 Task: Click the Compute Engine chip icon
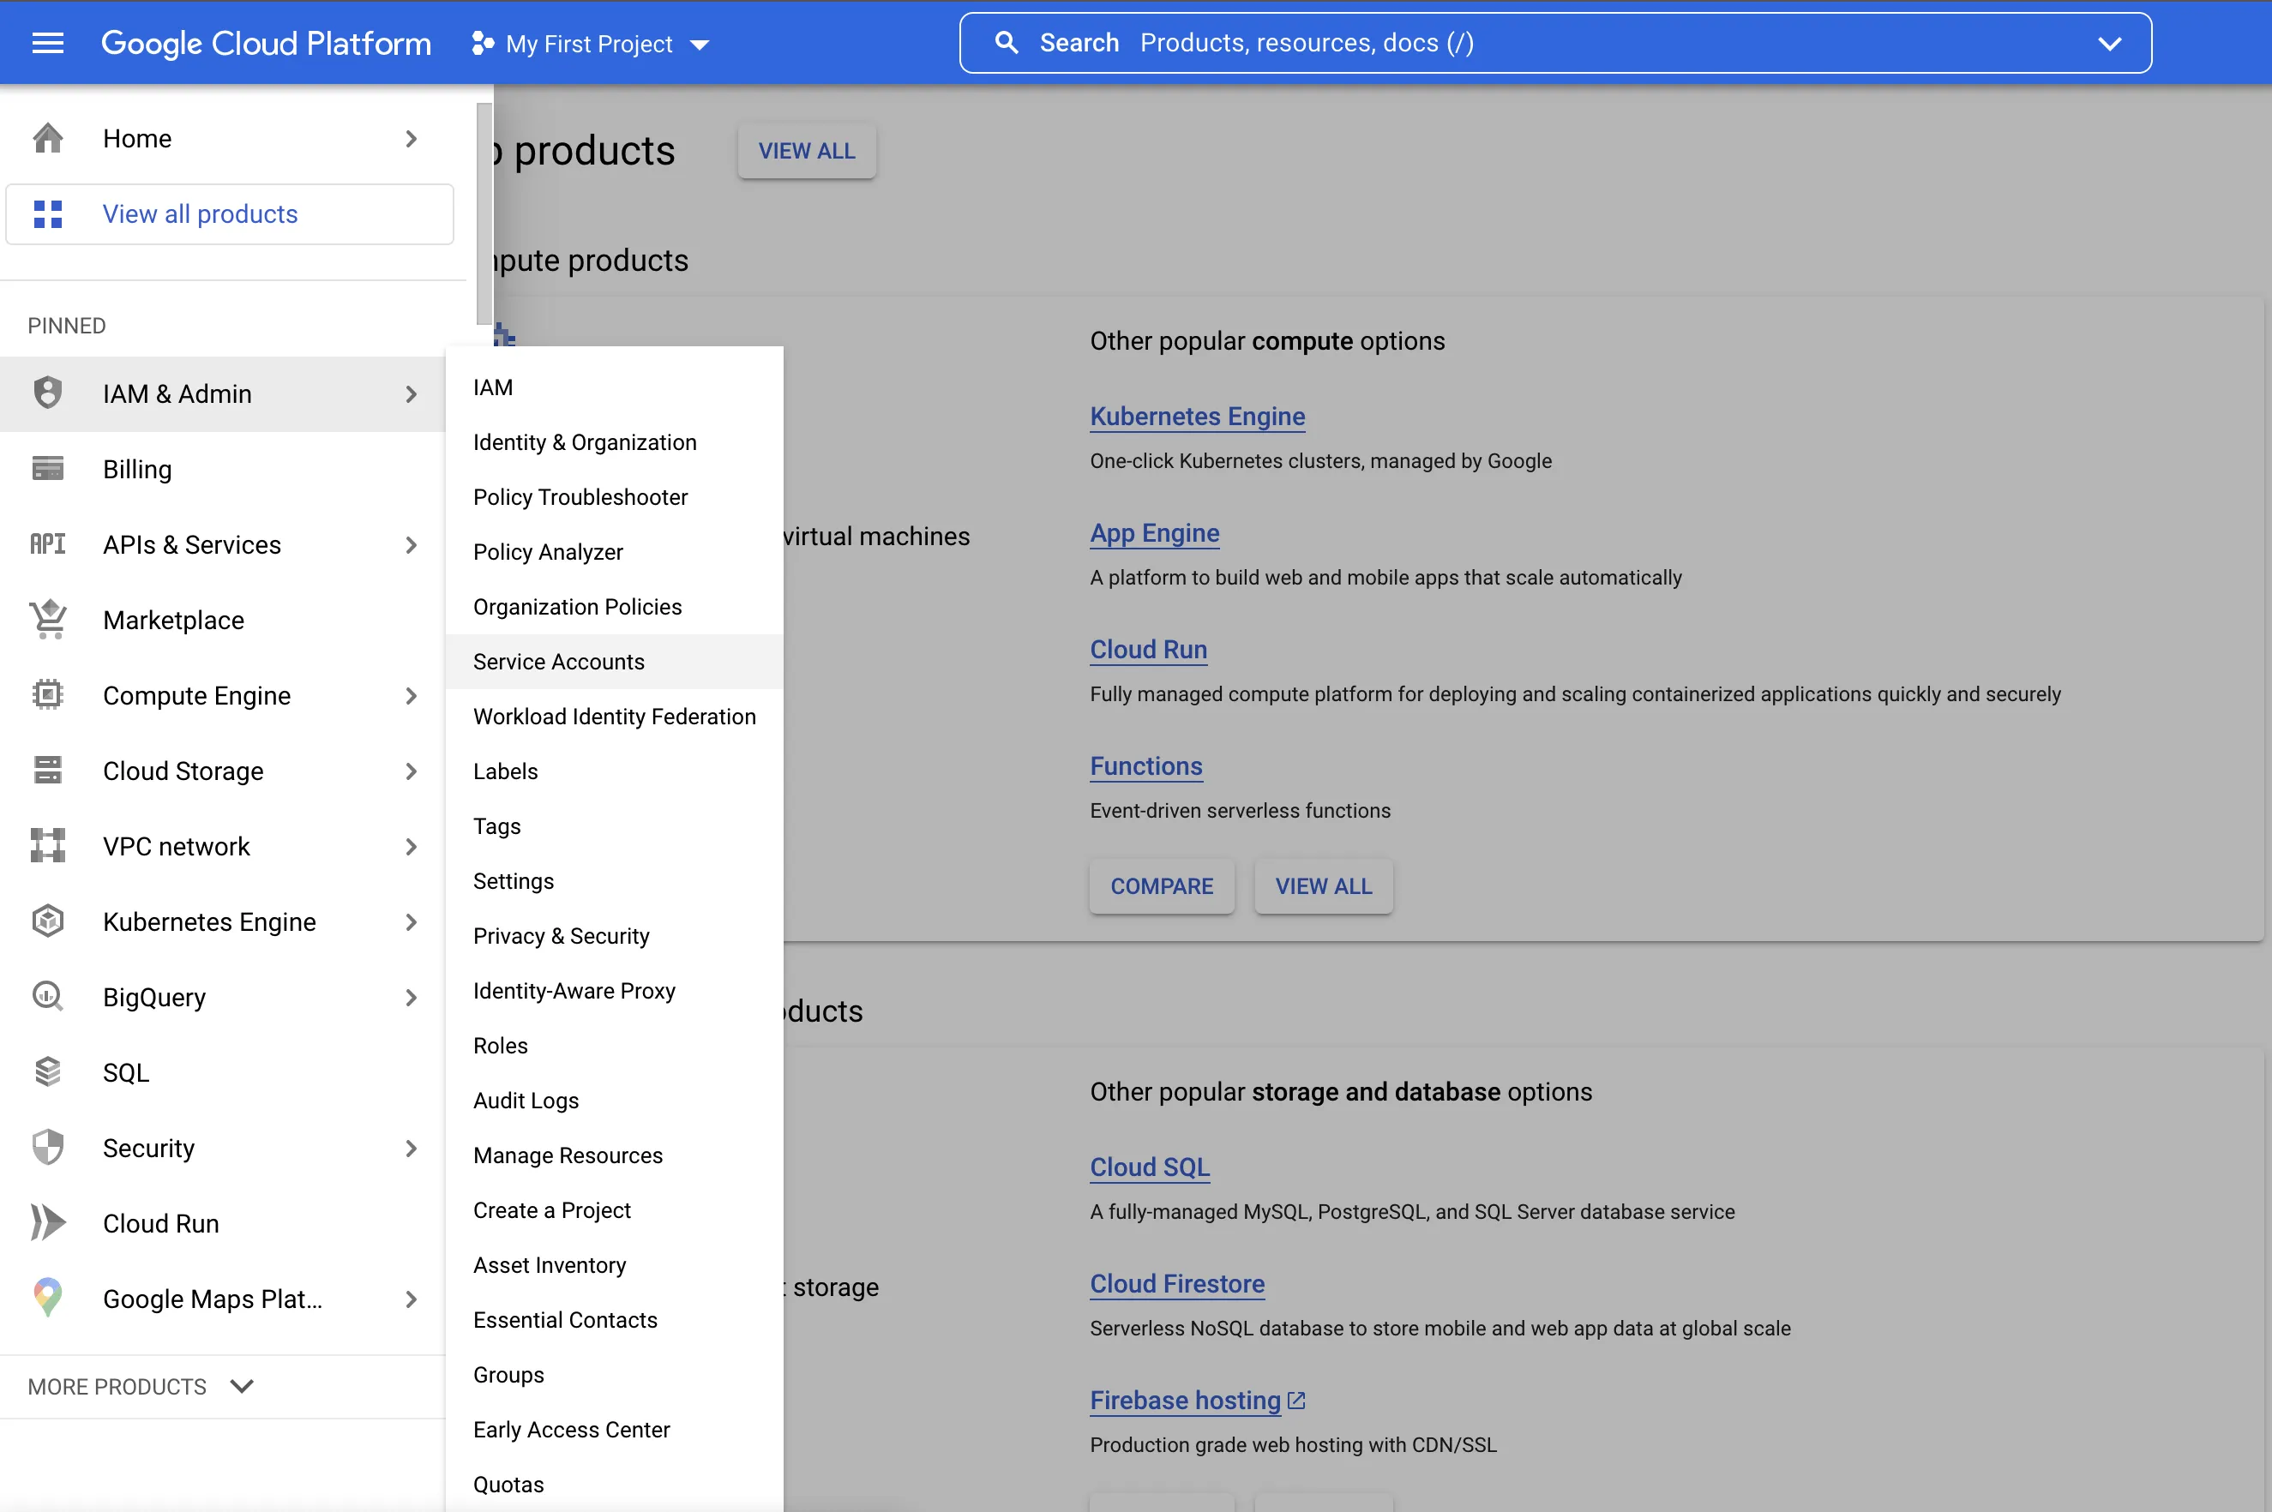click(47, 694)
